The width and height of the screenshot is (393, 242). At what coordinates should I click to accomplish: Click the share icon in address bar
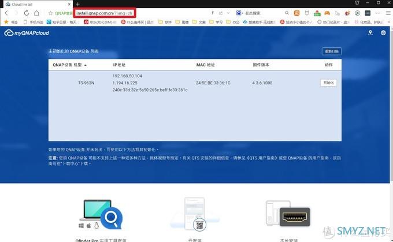point(221,13)
